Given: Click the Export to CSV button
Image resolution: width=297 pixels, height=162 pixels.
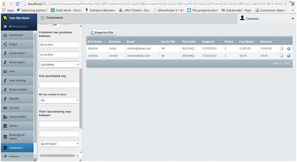Looking at the screenshot, I should tap(102, 33).
